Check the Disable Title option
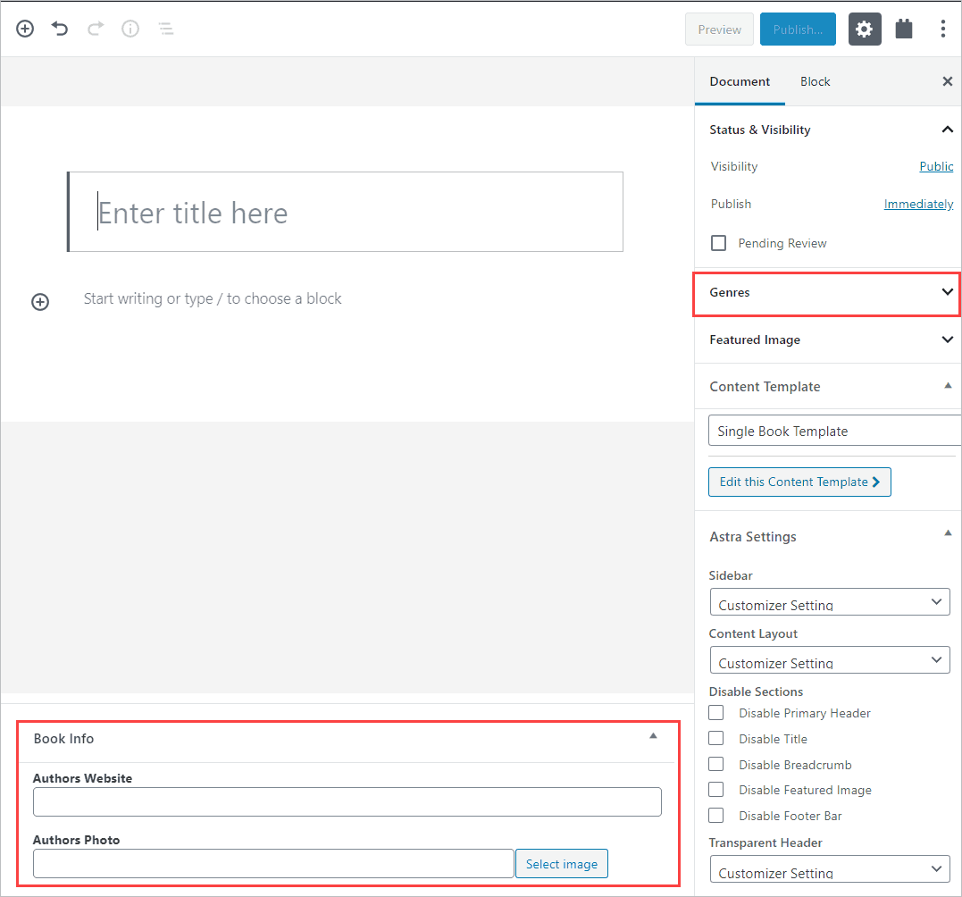This screenshot has width=962, height=897. 716,739
